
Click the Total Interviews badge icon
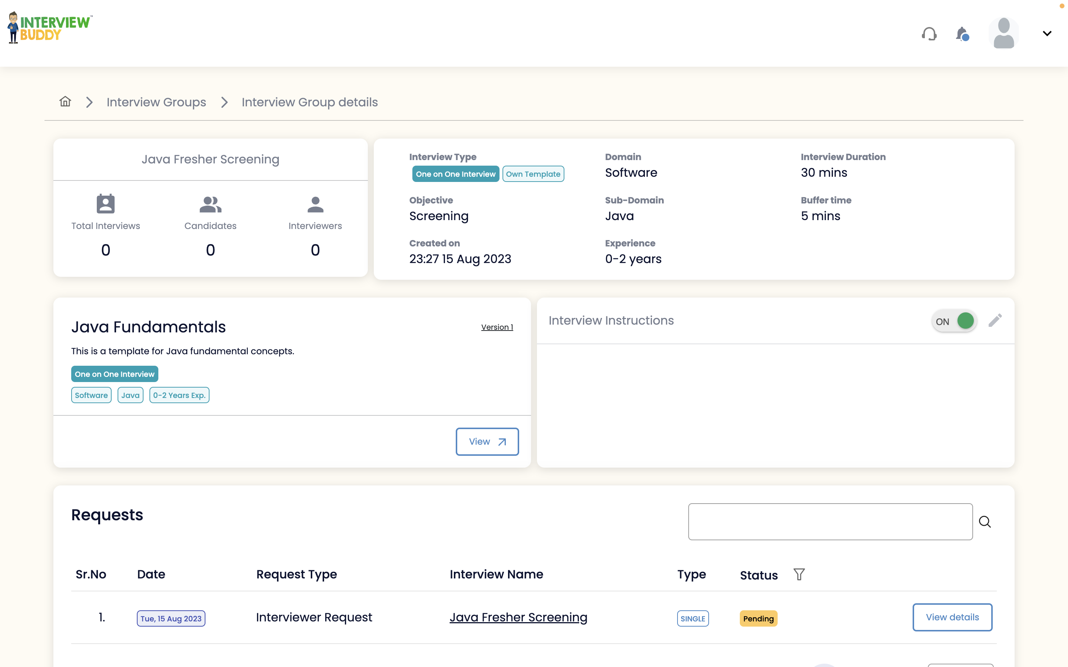coord(105,203)
